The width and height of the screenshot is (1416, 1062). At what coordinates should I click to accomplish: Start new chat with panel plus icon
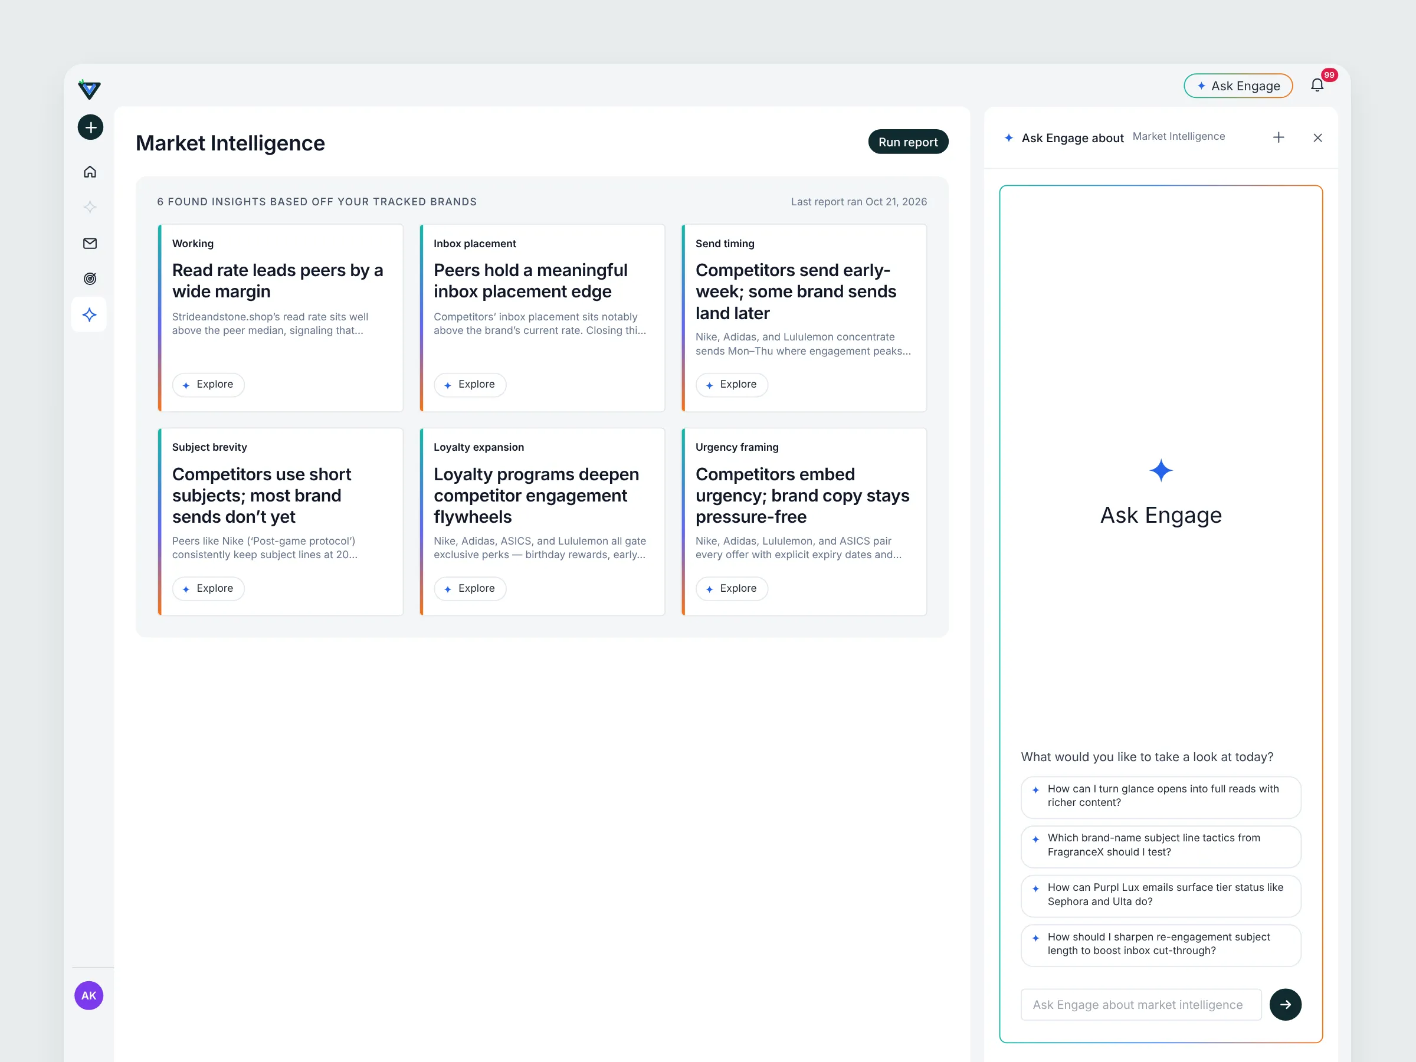pyautogui.click(x=1279, y=137)
